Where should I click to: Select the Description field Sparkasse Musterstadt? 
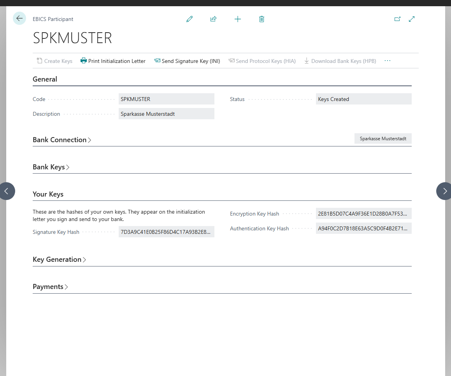(x=166, y=114)
